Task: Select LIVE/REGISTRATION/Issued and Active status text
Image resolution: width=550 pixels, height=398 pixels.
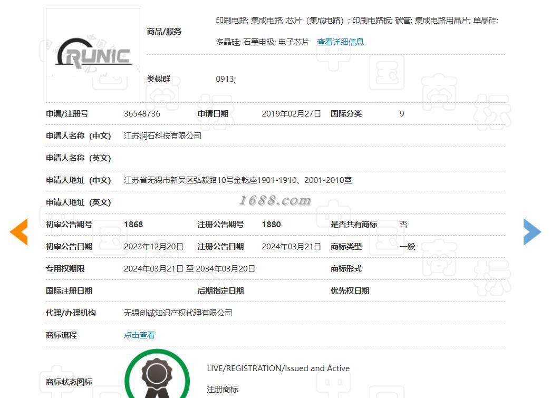Action: pos(278,368)
